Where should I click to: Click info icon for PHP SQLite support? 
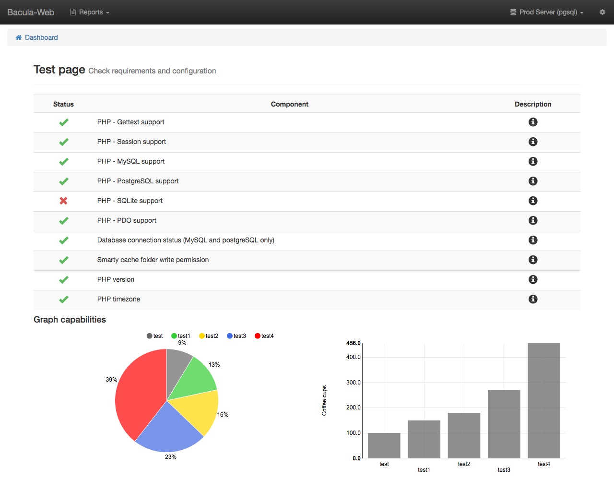click(532, 201)
